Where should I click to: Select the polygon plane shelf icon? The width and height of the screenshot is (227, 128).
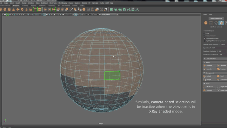coord(18,10)
